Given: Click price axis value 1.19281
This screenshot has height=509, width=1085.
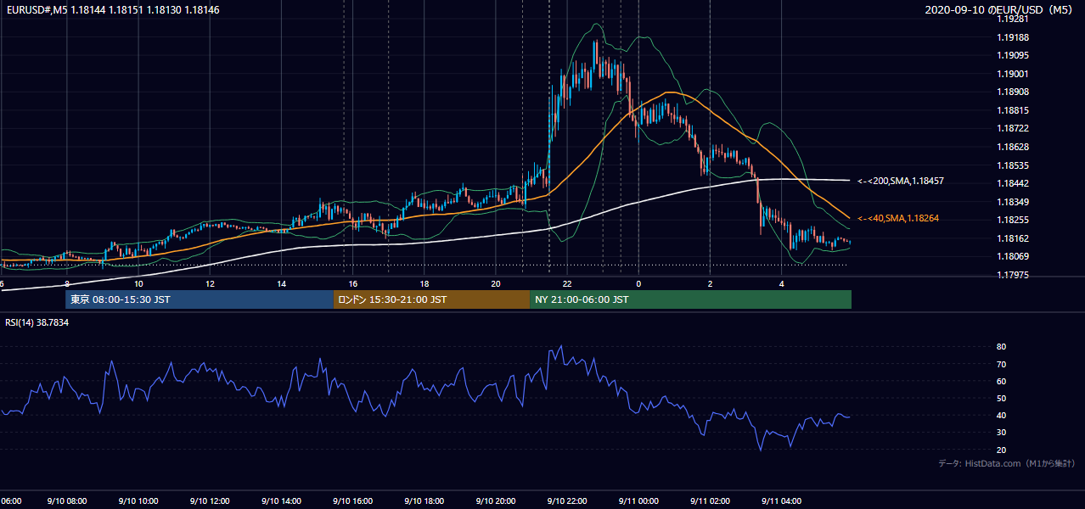Looking at the screenshot, I should click(1014, 19).
